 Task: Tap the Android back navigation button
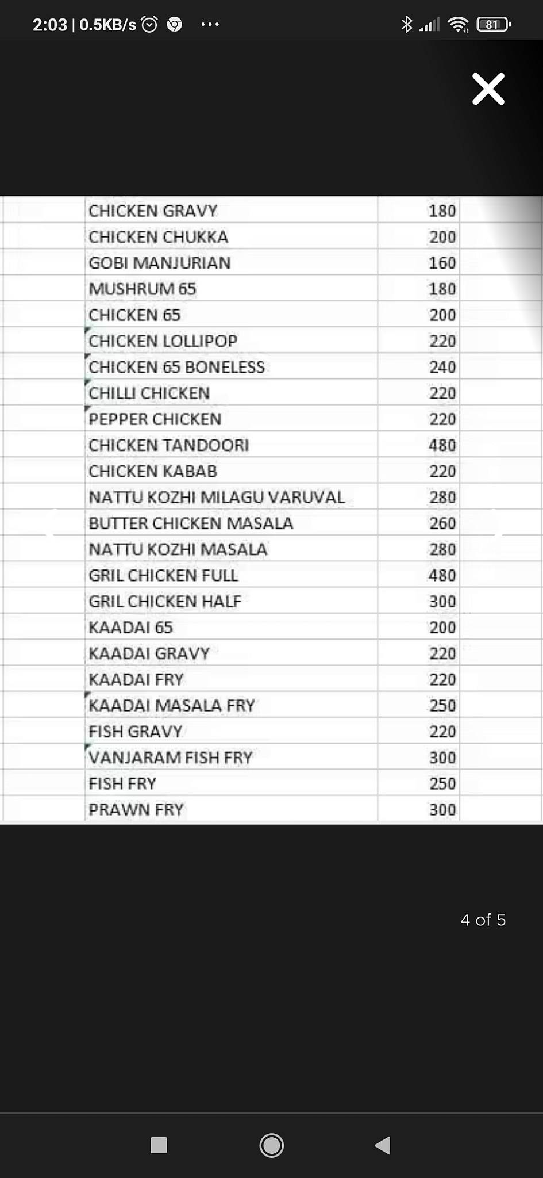click(383, 1145)
